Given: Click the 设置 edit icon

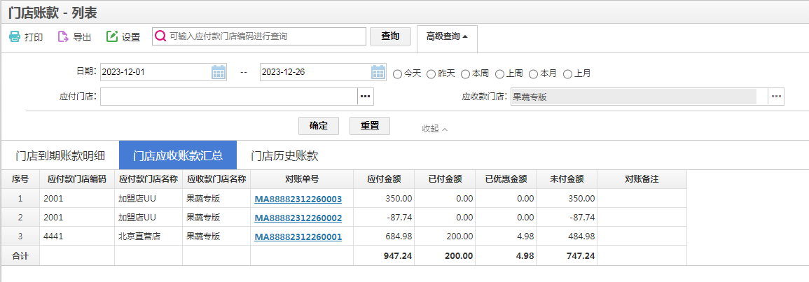Looking at the screenshot, I should click(x=112, y=36).
